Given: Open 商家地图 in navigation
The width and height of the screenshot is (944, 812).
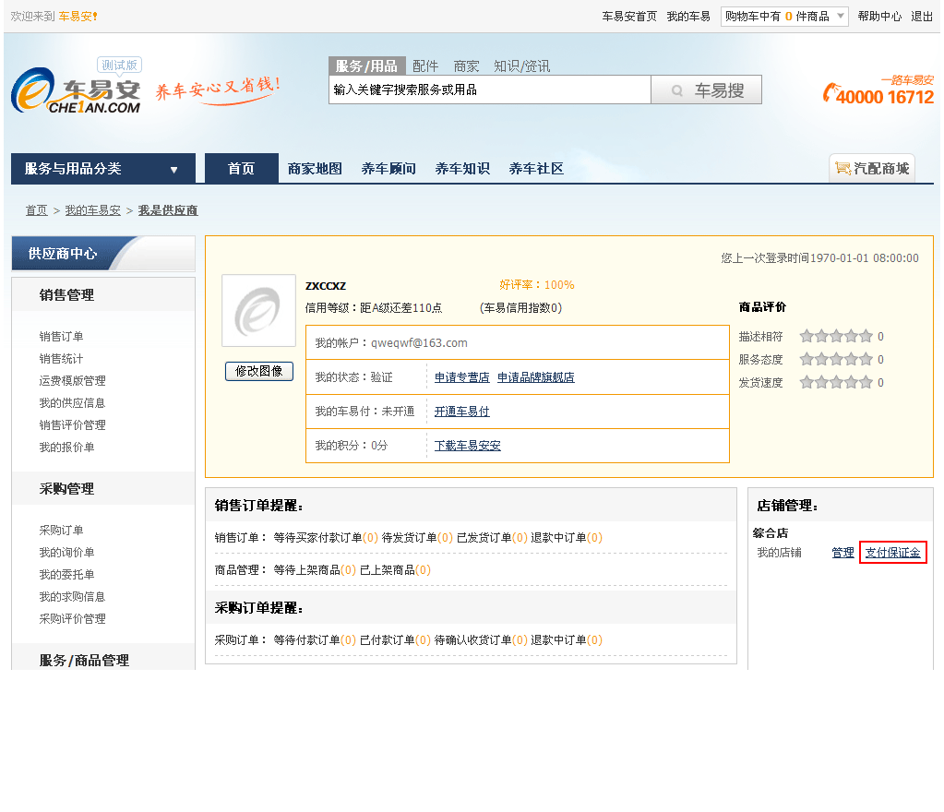Looking at the screenshot, I should click(315, 169).
